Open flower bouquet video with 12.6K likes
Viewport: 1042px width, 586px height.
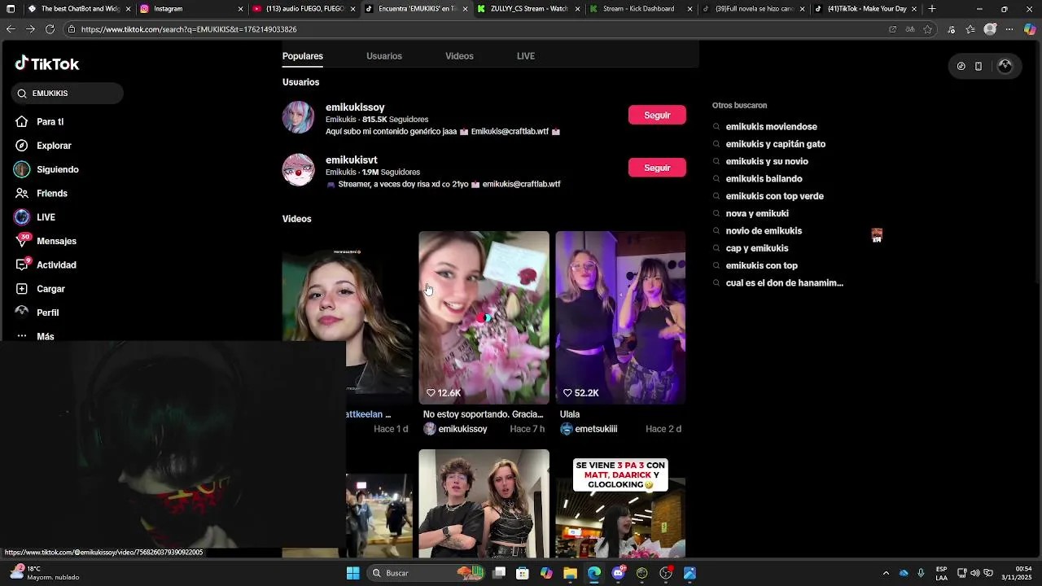[484, 317]
